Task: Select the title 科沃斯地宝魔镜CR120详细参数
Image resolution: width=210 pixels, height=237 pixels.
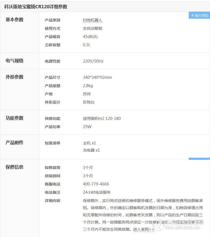Action: [x=36, y=7]
